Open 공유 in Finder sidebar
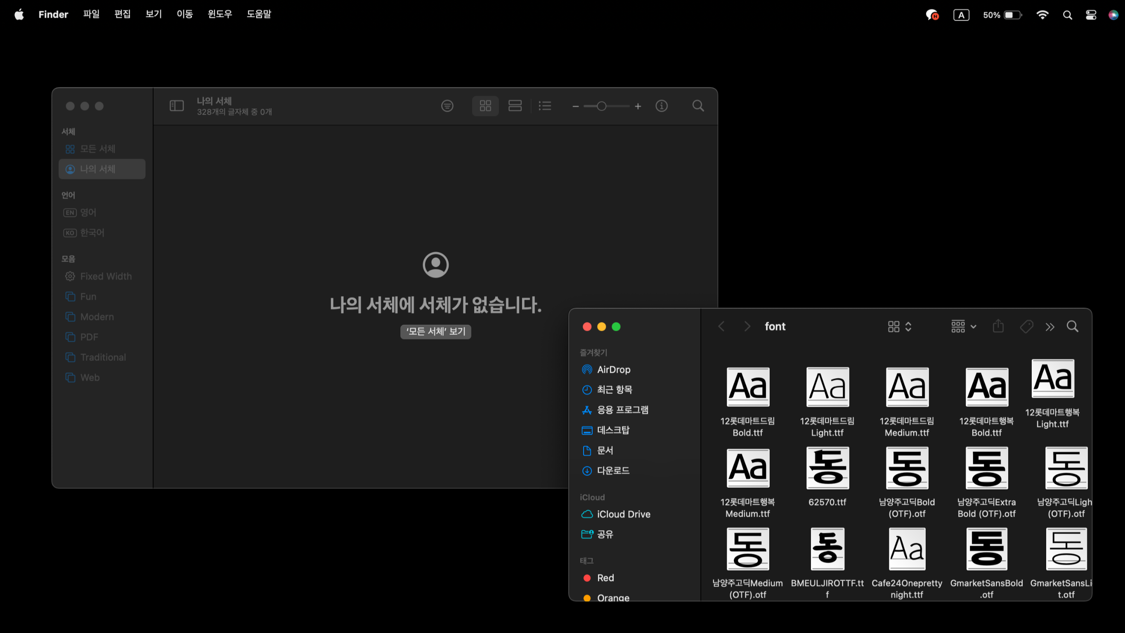This screenshot has width=1125, height=633. (636, 534)
